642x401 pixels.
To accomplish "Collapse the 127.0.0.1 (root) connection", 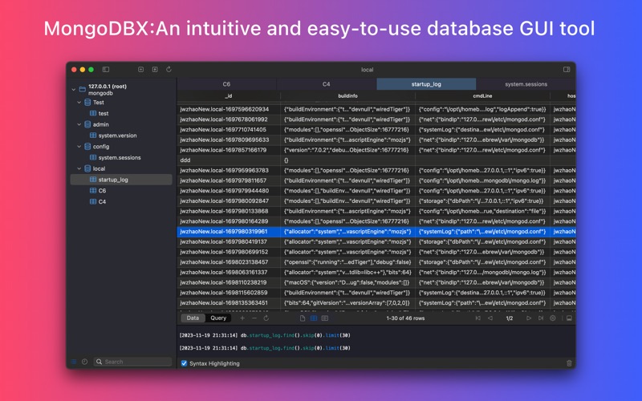I will coord(74,89).
